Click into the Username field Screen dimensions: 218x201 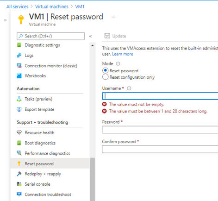coord(160,96)
